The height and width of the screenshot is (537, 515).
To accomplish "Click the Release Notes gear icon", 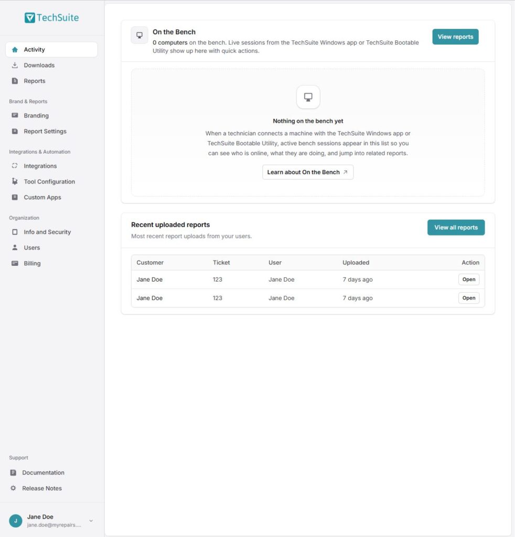I will (13, 488).
